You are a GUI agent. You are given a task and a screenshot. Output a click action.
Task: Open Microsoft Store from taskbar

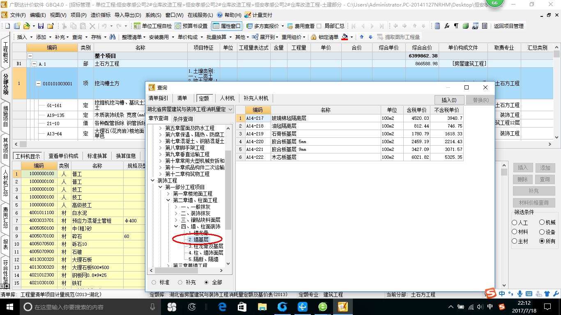coord(242,307)
